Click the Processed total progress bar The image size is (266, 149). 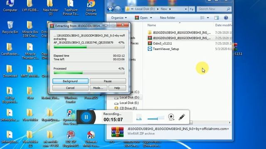pos(89,73)
